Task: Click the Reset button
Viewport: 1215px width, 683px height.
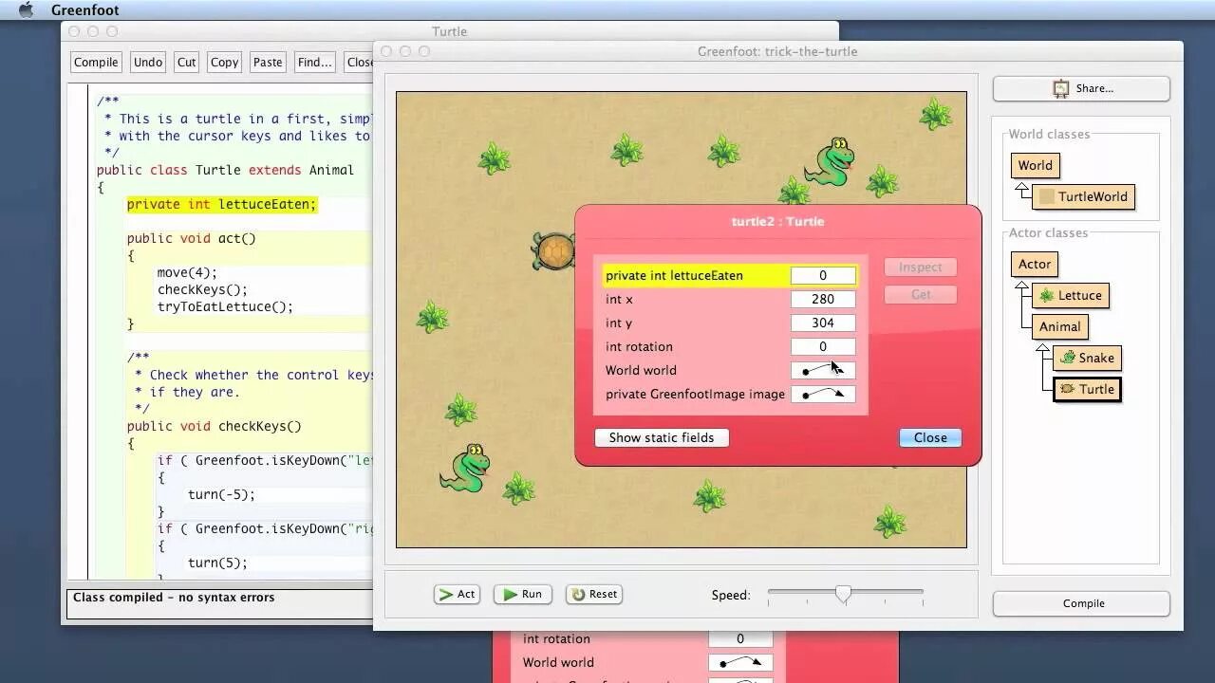Action: coord(594,594)
